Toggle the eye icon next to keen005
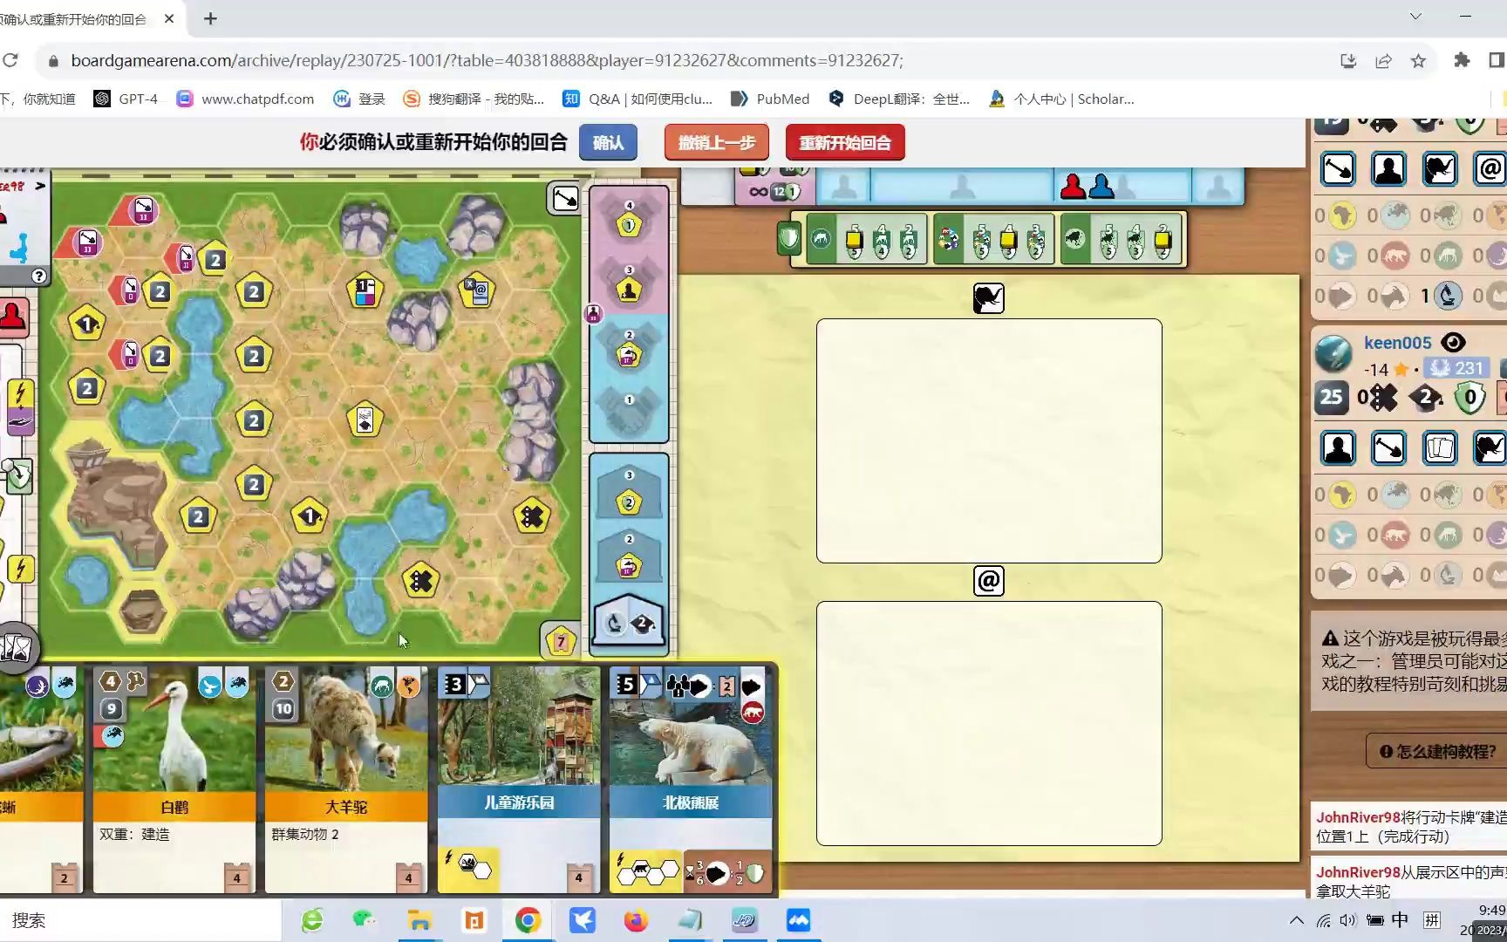This screenshot has height=942, width=1507. 1453,342
